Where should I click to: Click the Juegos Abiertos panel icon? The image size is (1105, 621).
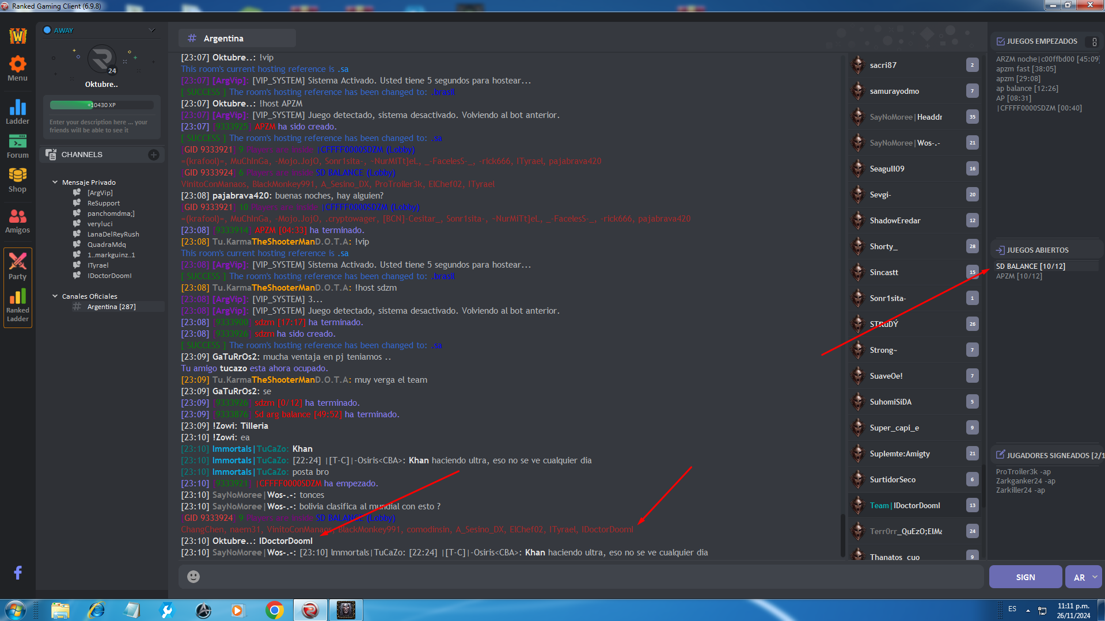(1000, 250)
